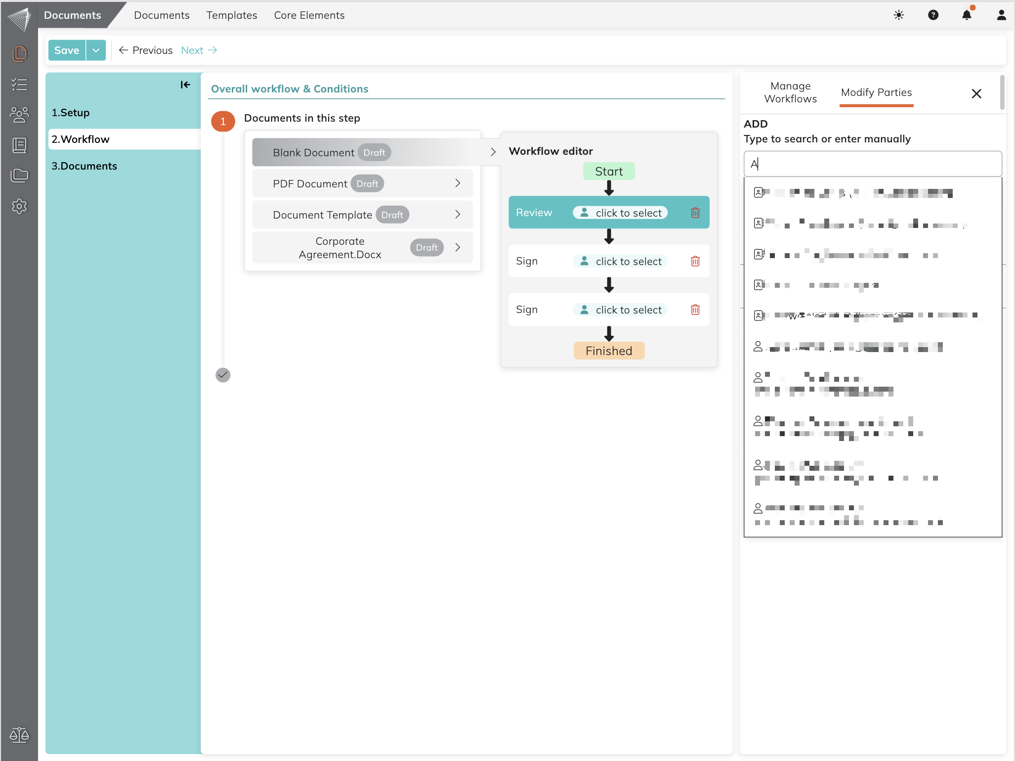Viewport: 1015px width, 761px height.
Task: Click the team members sidebar icon
Action: (19, 115)
